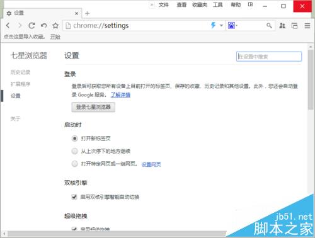Click the vertical scrollbar thumb
315x238 pixels.
pos(311,79)
